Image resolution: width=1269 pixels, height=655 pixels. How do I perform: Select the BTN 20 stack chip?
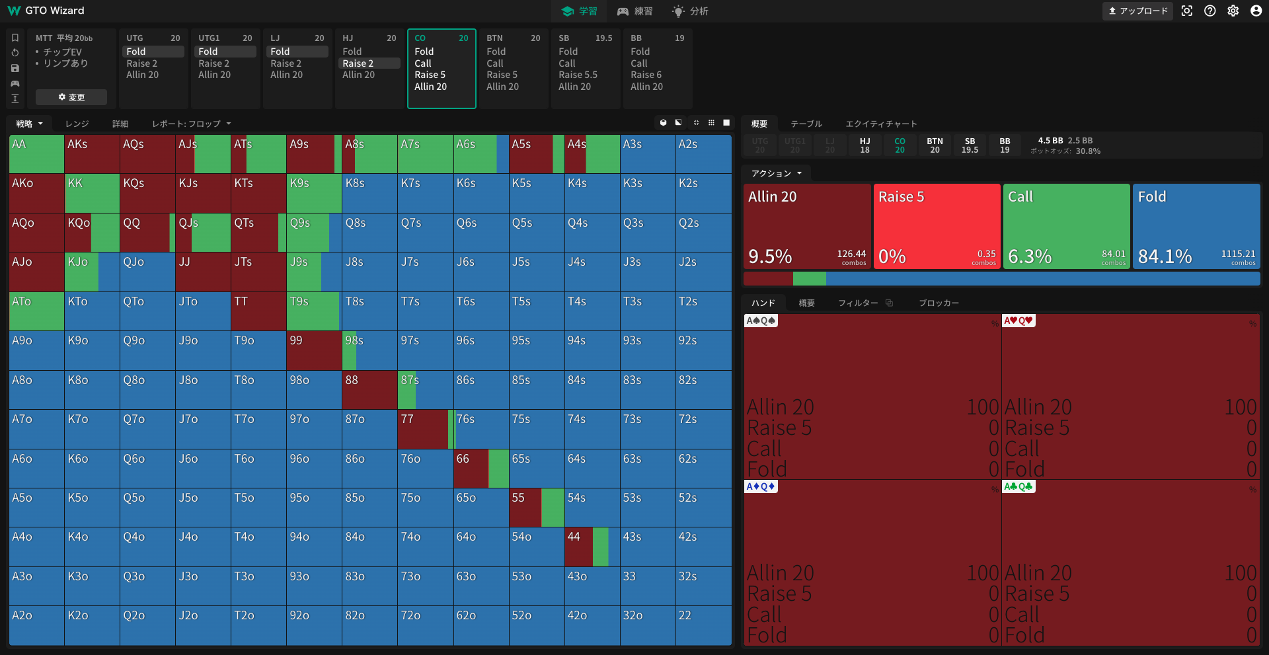[935, 145]
